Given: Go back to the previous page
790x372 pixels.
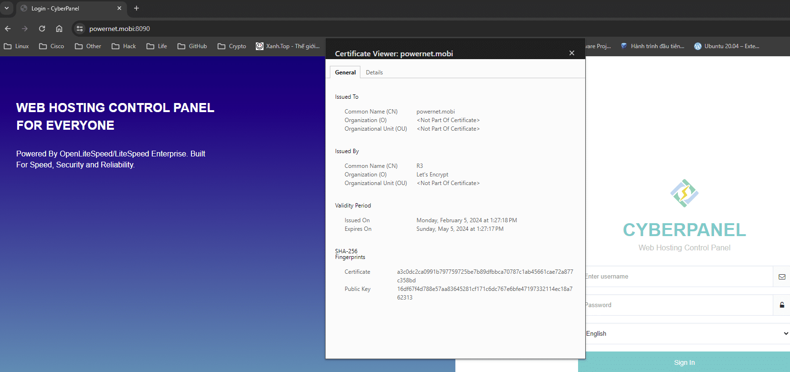Looking at the screenshot, I should click(x=8, y=29).
